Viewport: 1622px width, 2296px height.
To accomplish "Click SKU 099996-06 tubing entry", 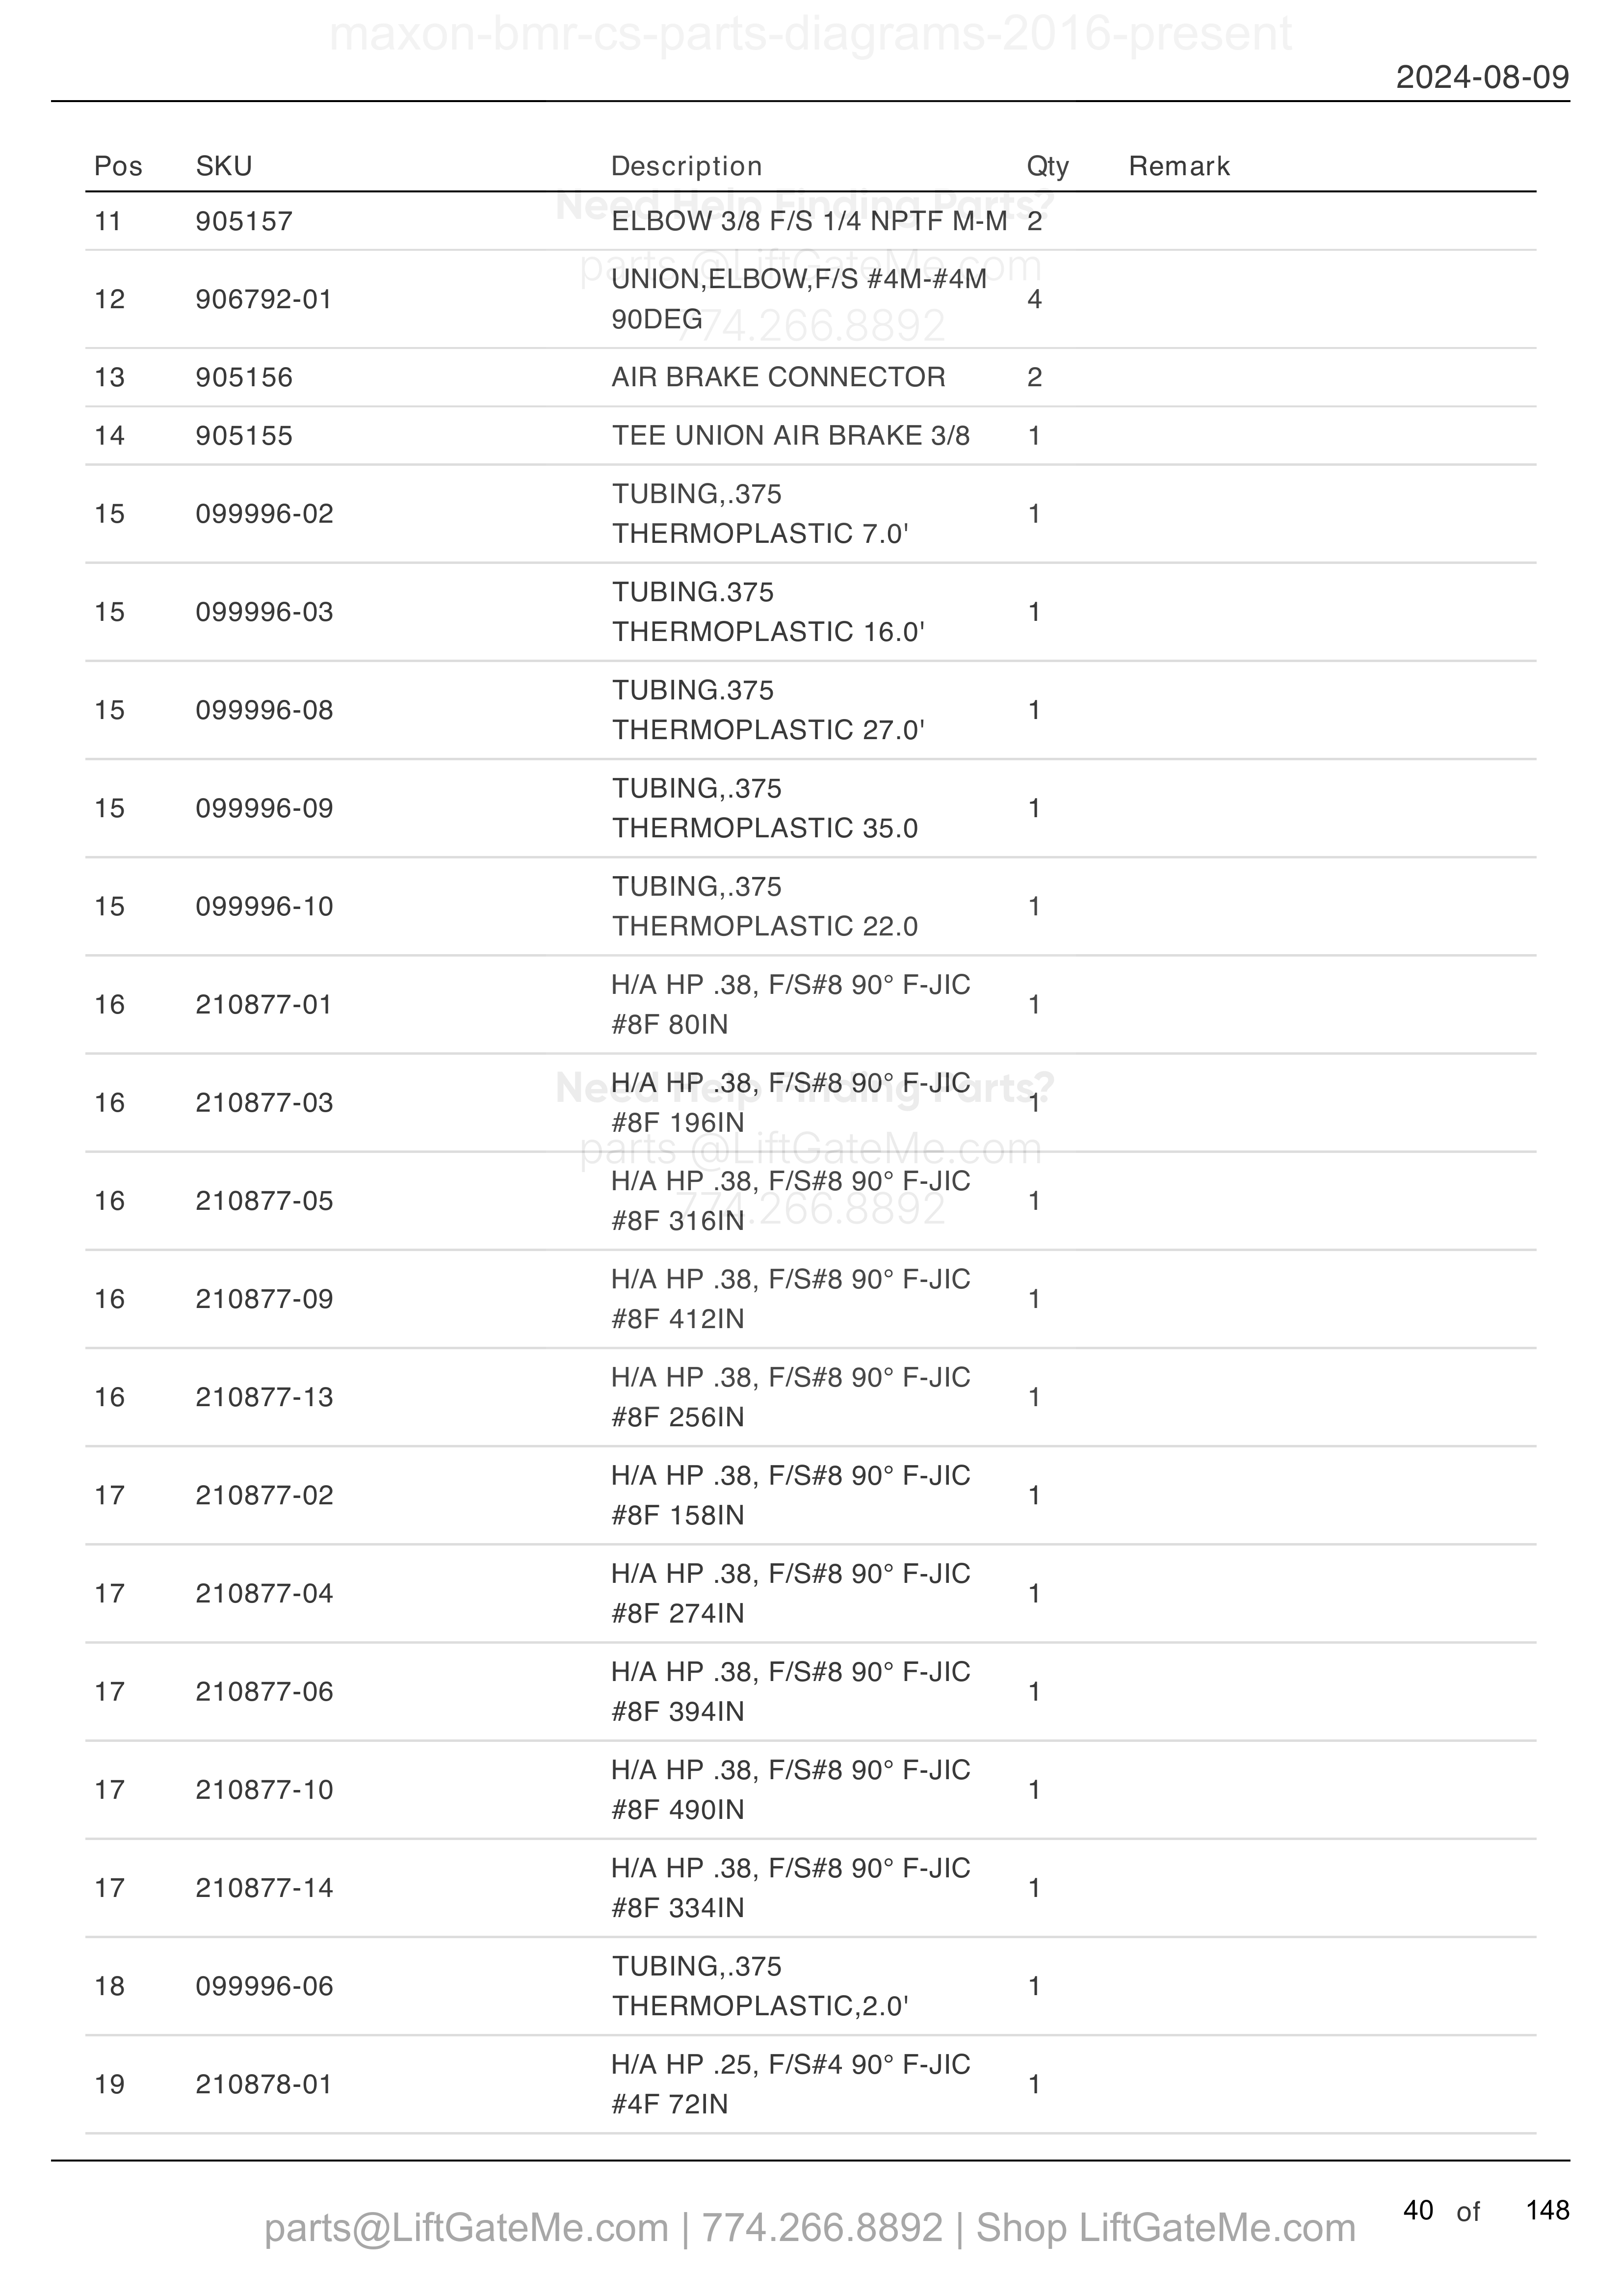I will tap(265, 1986).
